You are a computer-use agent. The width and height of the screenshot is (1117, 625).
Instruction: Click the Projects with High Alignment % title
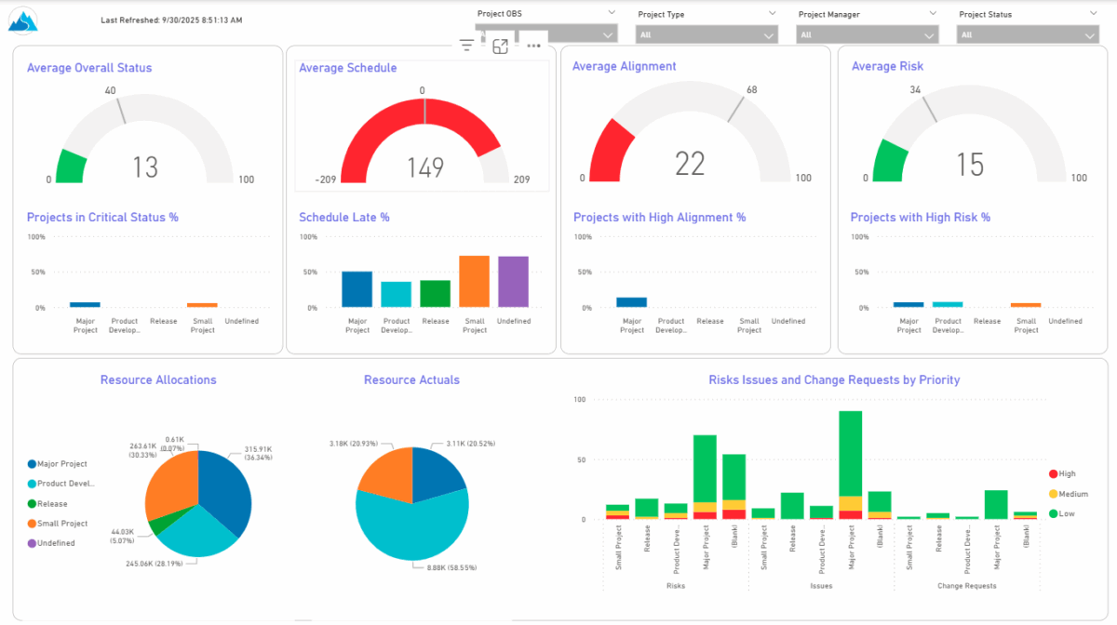[x=660, y=217]
